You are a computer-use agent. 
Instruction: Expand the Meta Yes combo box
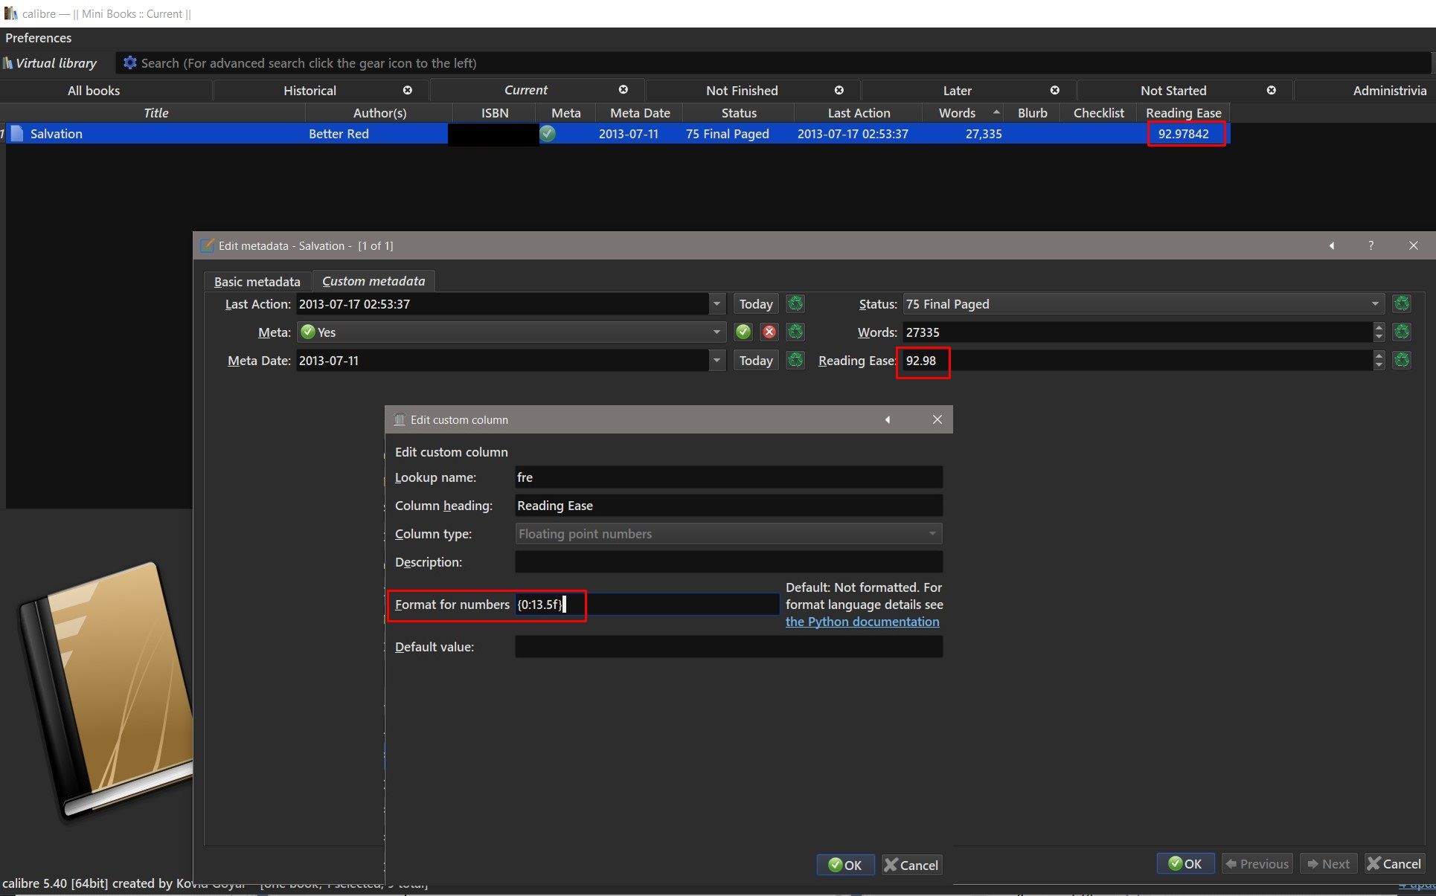click(716, 332)
